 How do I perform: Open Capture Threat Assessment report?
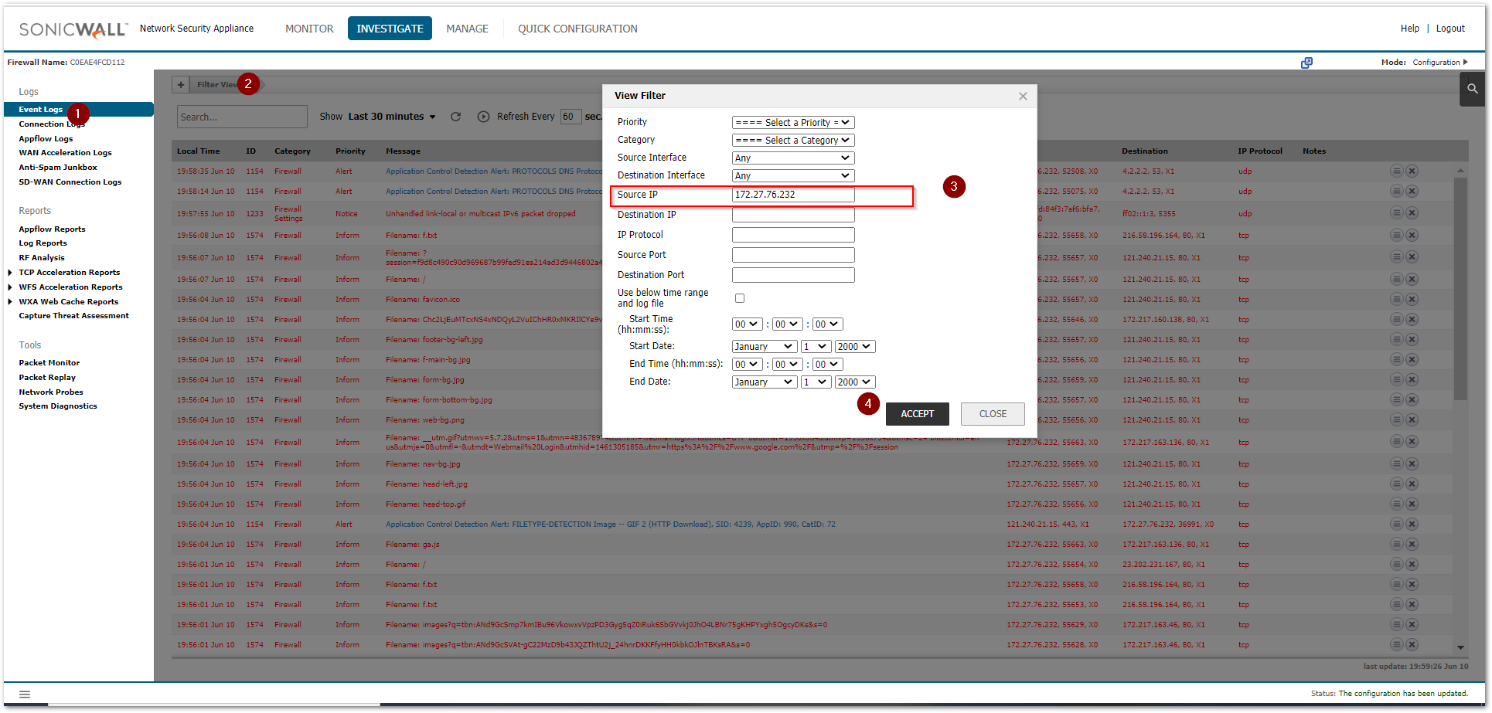pyautogui.click(x=74, y=316)
